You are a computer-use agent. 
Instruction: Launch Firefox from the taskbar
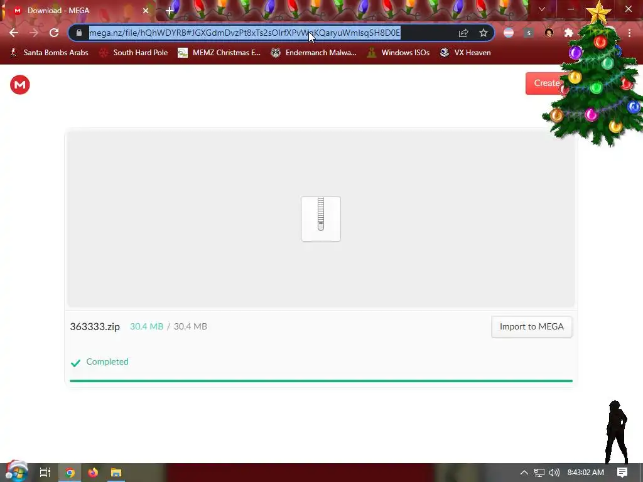coord(93,473)
